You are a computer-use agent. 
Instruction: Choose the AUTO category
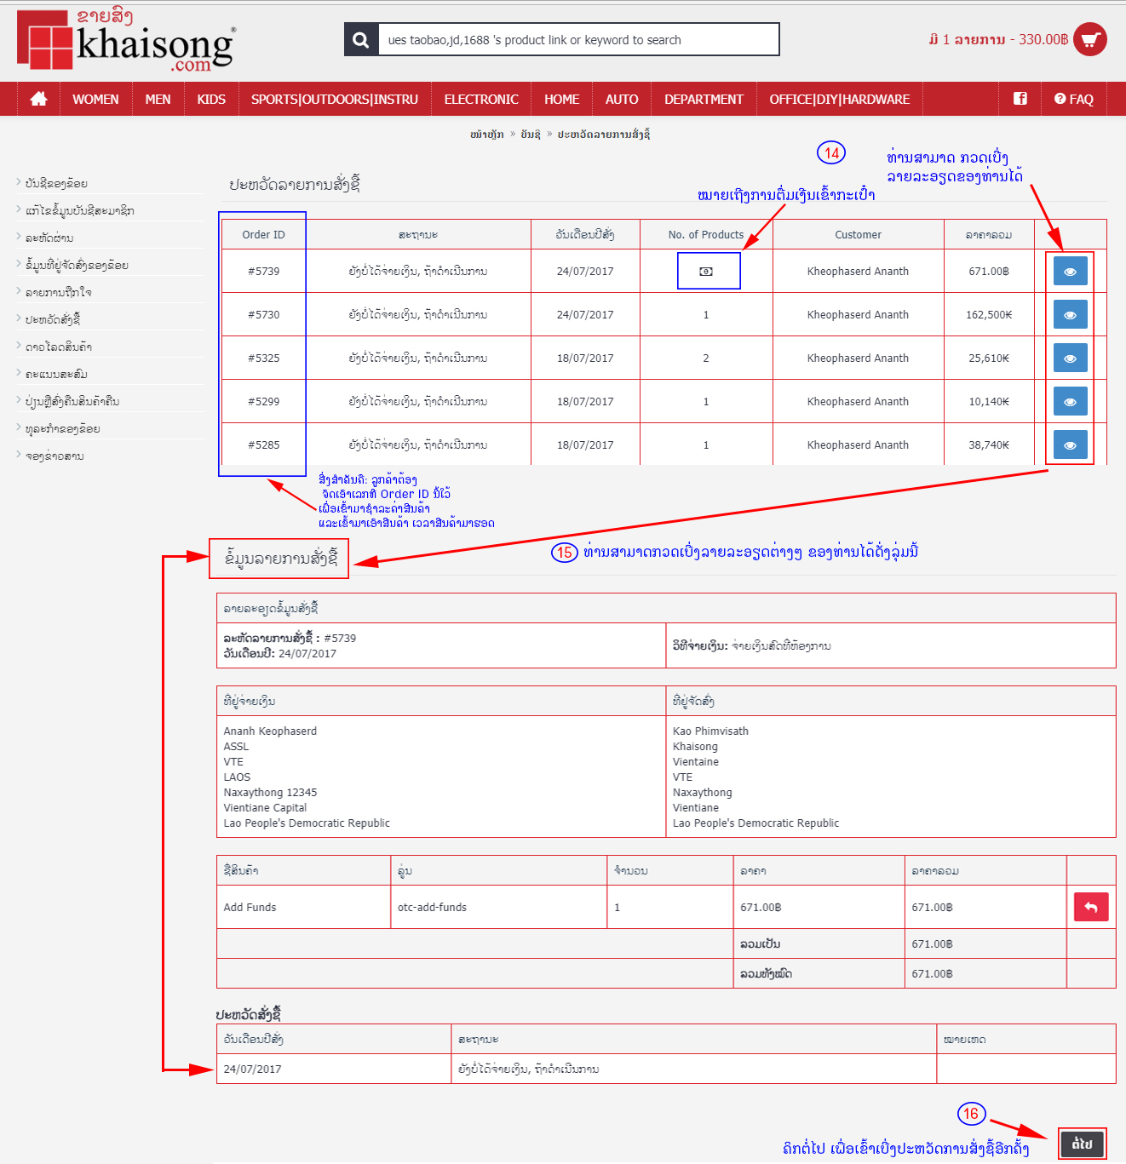(622, 99)
